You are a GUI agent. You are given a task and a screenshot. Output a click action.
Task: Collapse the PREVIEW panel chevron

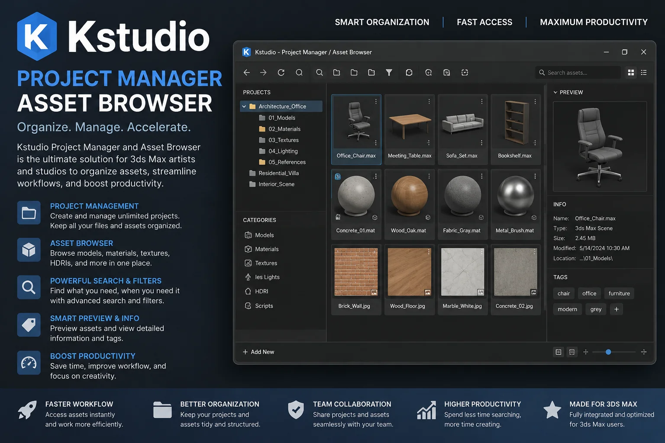pos(555,93)
